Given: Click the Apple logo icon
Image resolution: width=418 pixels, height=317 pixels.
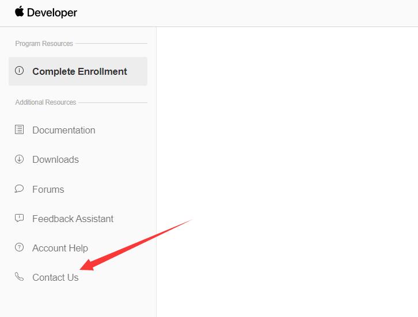Looking at the screenshot, I should click(x=20, y=12).
